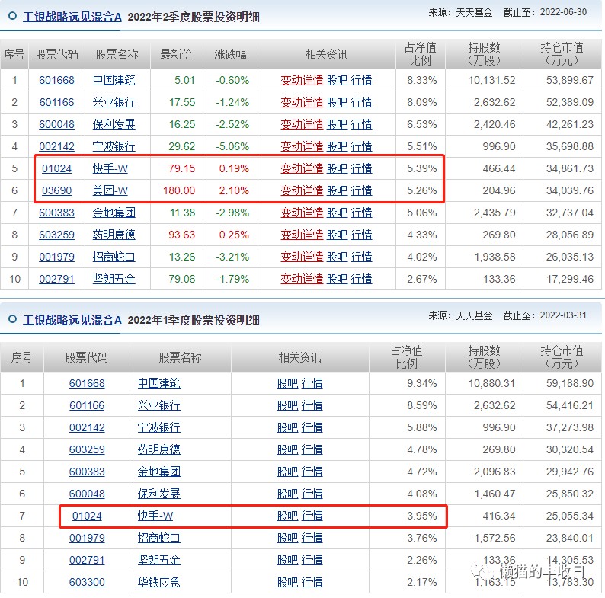Open stock code 002142 in Q2 table

tap(56, 146)
